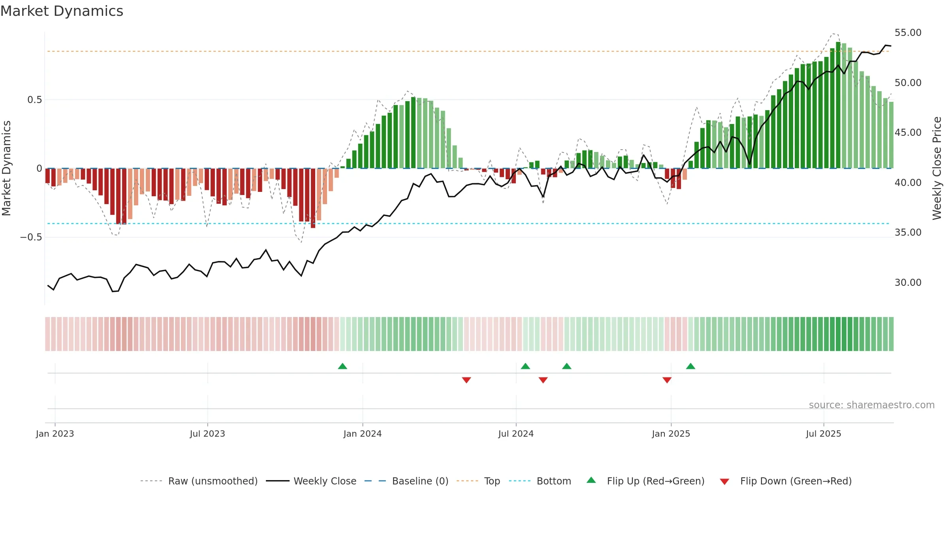Image resolution: width=948 pixels, height=533 pixels.
Task: Click the Jan 2025 axis label
Action: tap(671, 434)
